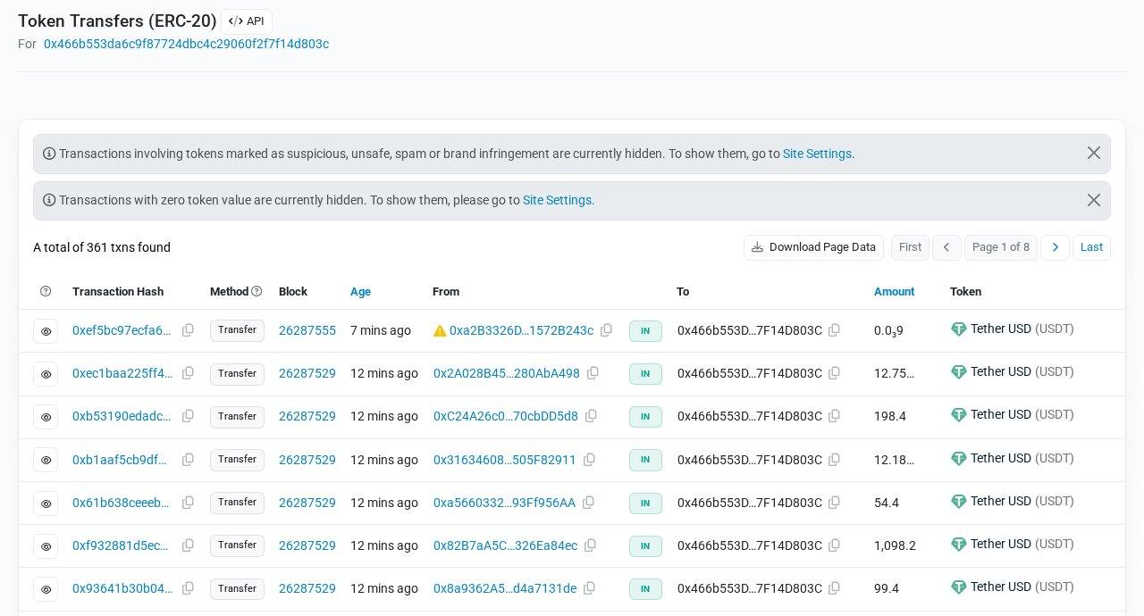Screen dimensions: 1144x616
Task: Click Transfer method badge for 0xef5bc97ecfa6
Action: coord(237,330)
